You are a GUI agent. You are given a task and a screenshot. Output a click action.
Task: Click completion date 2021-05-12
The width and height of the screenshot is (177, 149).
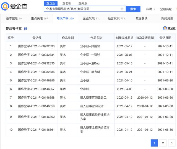125,46
